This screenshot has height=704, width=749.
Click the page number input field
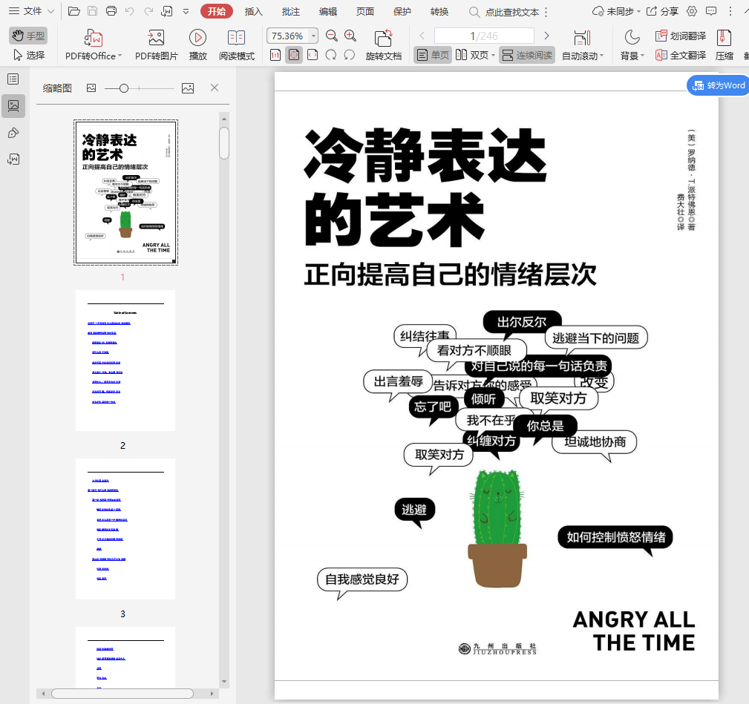coord(484,36)
